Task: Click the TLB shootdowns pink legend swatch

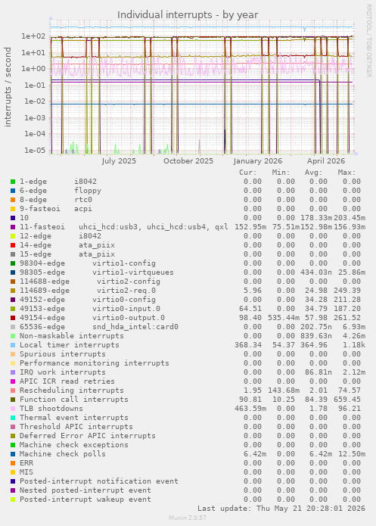Action: [13, 409]
